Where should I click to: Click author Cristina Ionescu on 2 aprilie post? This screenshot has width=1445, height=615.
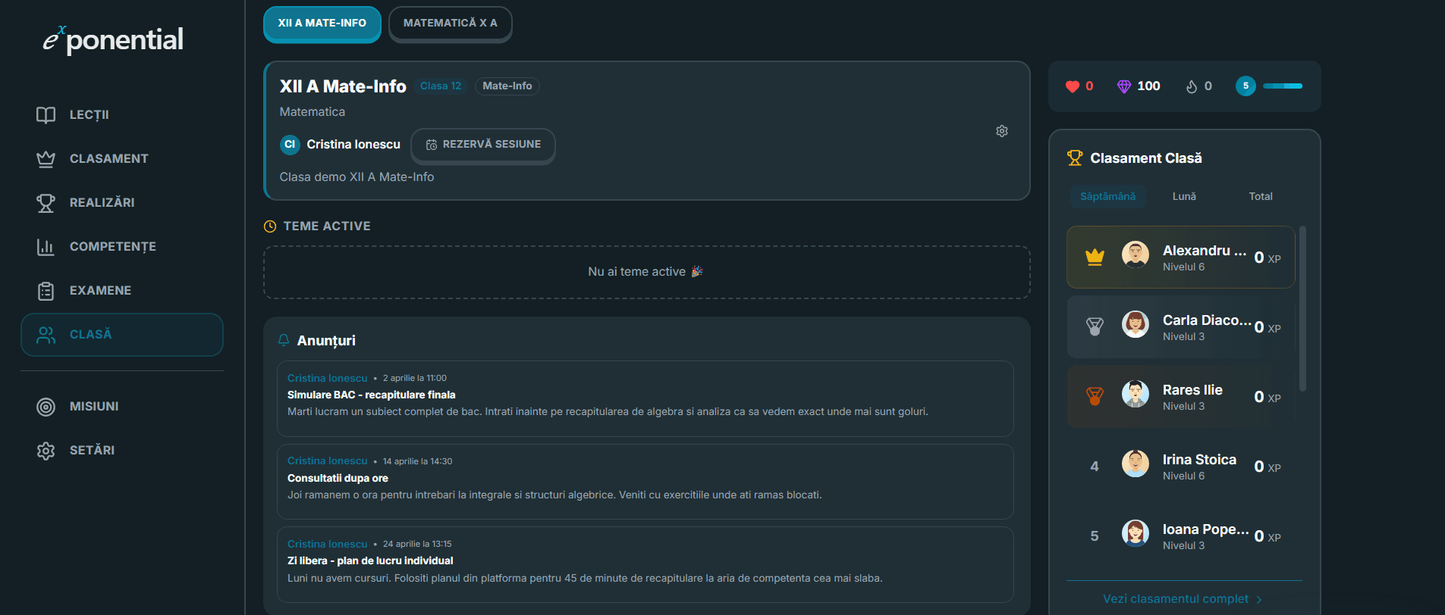coord(327,378)
